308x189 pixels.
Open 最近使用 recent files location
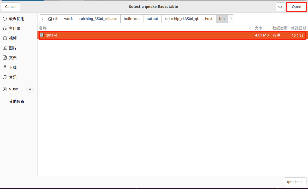[x=16, y=19]
